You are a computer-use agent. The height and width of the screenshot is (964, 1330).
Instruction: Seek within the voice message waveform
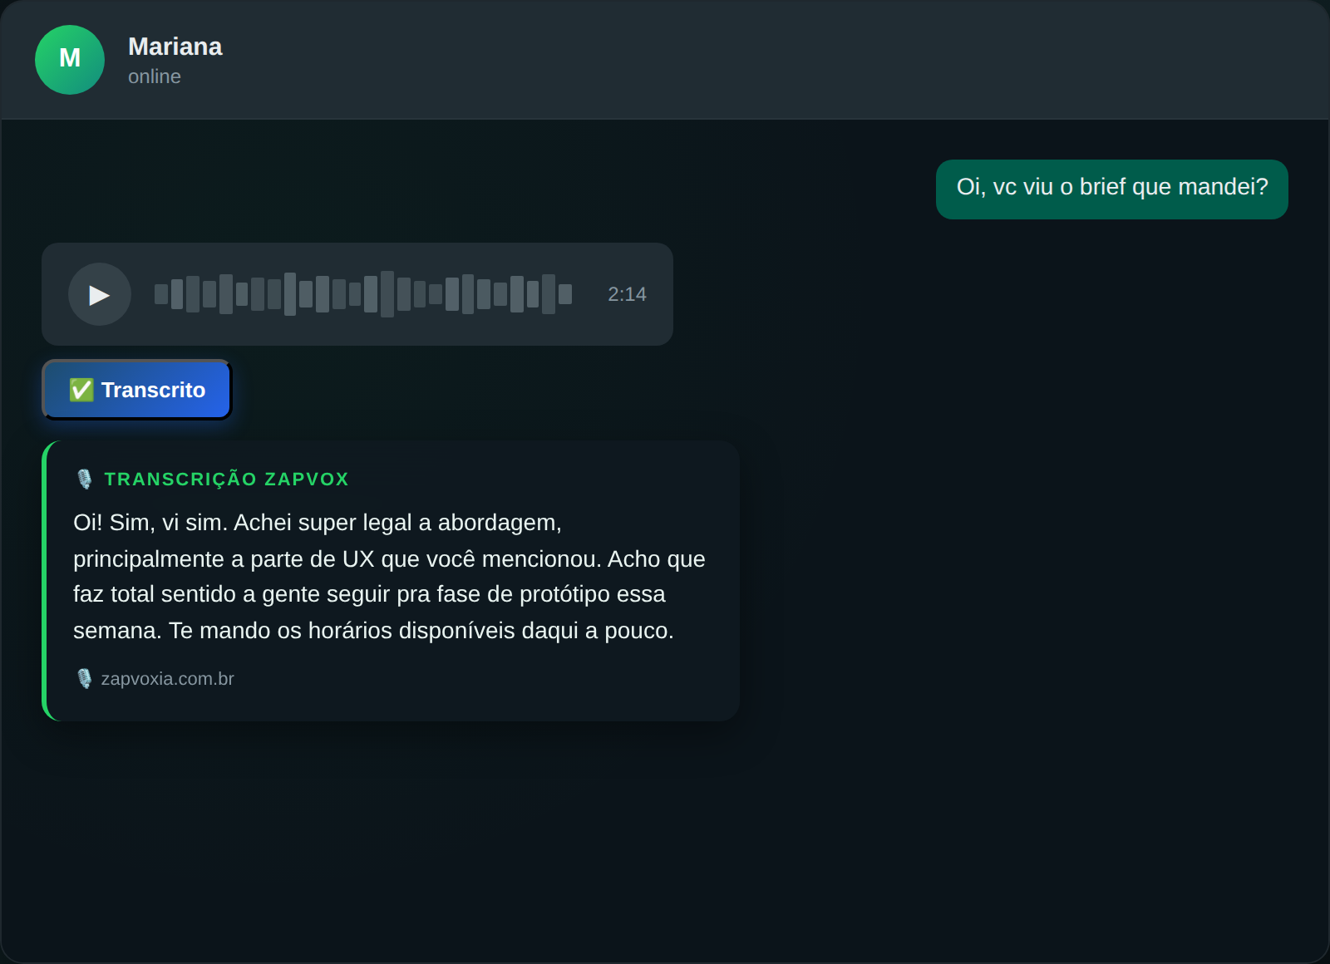click(363, 294)
